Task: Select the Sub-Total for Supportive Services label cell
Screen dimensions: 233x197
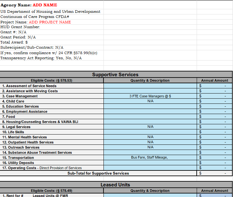Action: (98, 173)
